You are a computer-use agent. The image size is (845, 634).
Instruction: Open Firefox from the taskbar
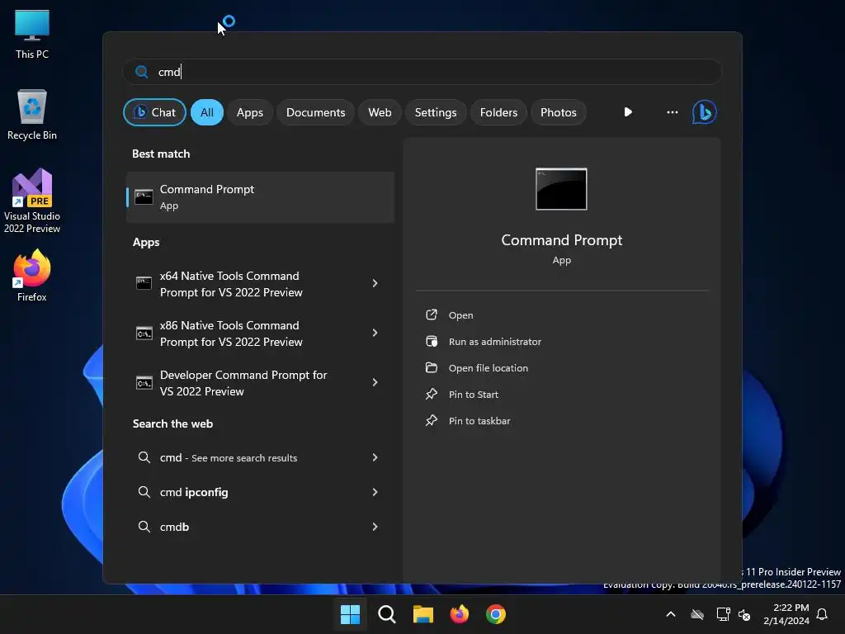(x=459, y=614)
